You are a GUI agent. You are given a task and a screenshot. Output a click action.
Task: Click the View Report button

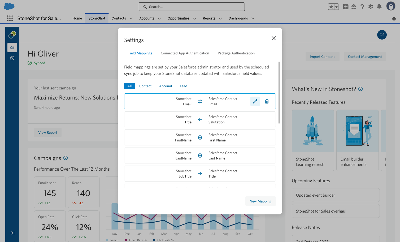[x=48, y=132]
